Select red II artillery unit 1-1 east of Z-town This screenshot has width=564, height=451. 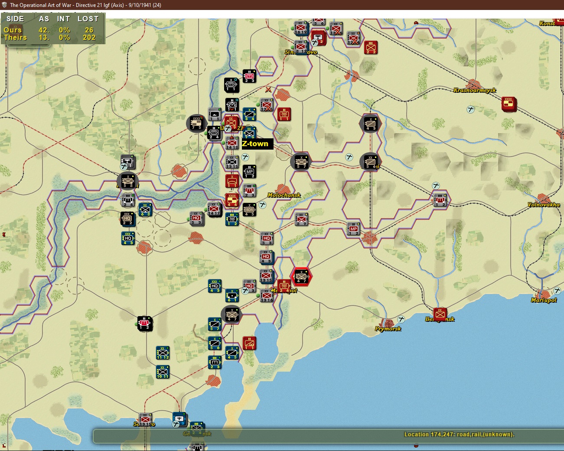(284, 114)
